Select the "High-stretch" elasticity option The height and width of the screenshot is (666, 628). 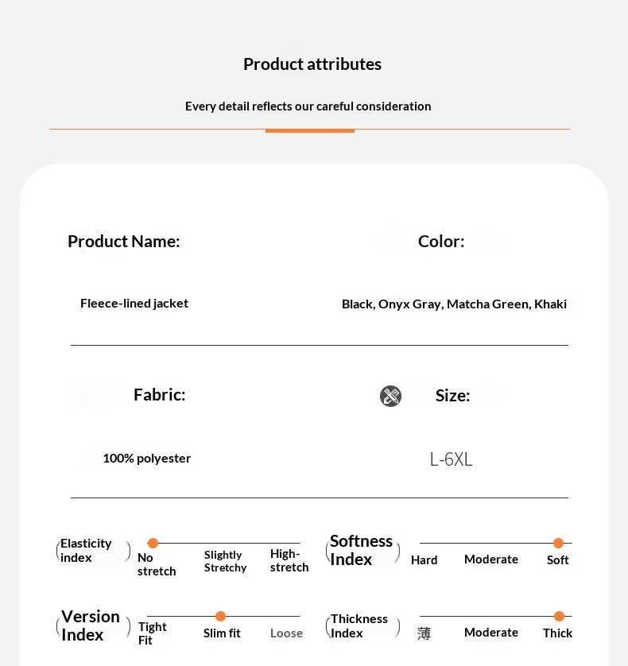click(289, 560)
